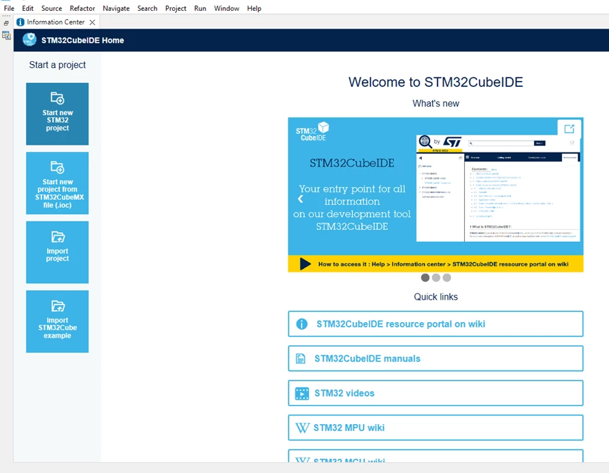Open the What's new banner in external window icon
The image size is (609, 473).
pos(570,129)
